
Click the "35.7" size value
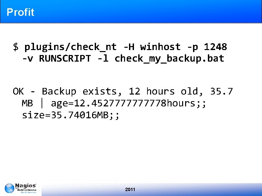(221, 91)
